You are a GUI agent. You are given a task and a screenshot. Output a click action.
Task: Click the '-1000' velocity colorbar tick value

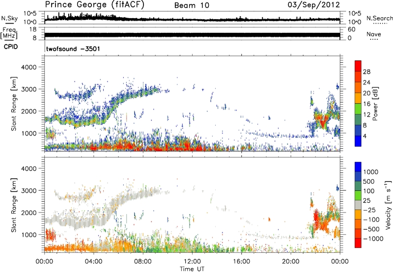click(373, 239)
